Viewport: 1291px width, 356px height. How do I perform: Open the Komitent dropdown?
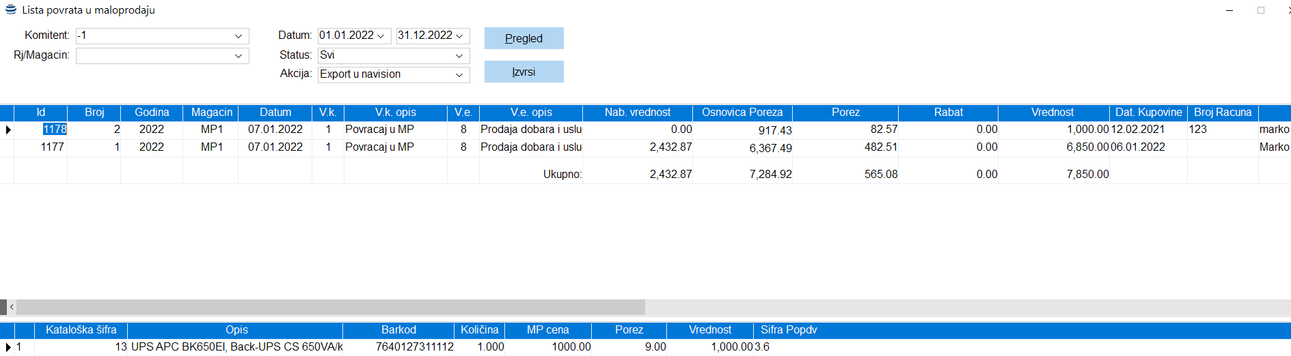tap(239, 36)
